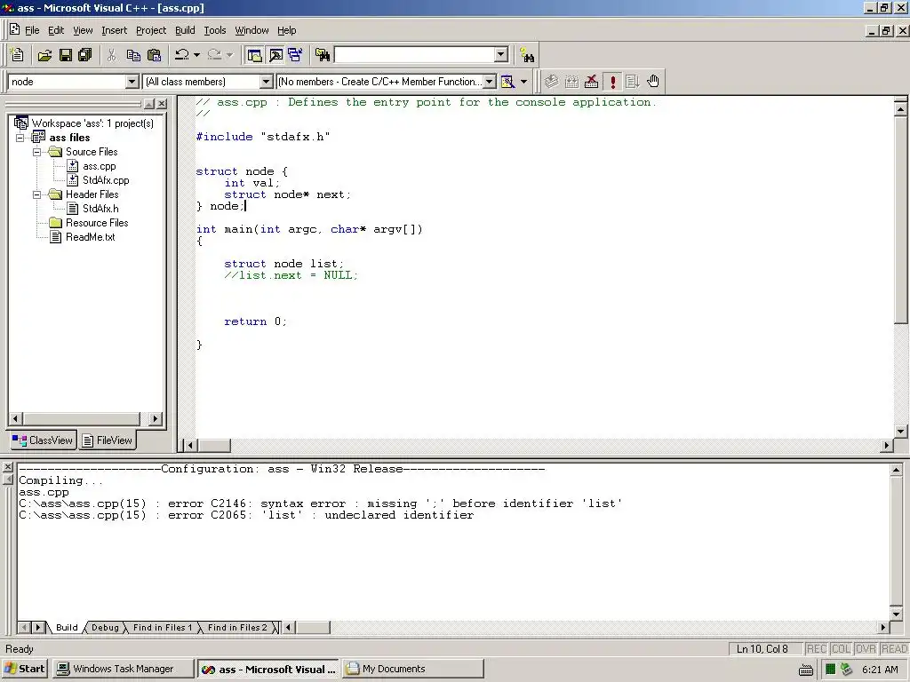Toggle the Workspace pane toolbar button
The height and width of the screenshot is (682, 910).
254,55
